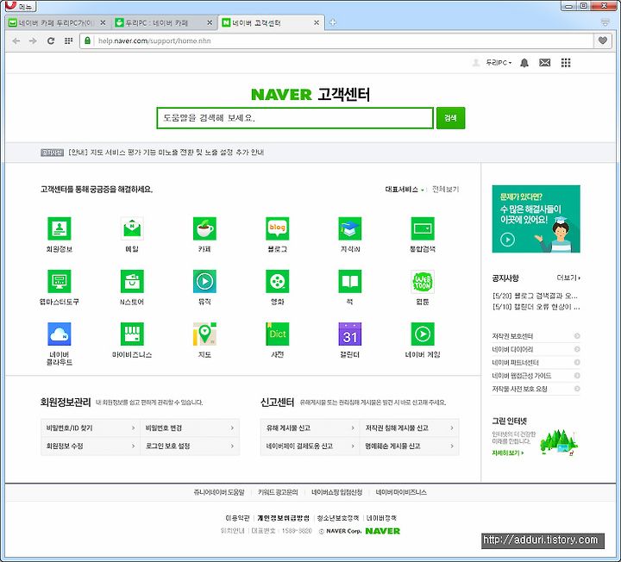The width and height of the screenshot is (621, 562).
Task: Open the 메일 mail service icon
Action: (132, 228)
